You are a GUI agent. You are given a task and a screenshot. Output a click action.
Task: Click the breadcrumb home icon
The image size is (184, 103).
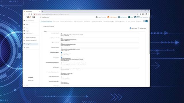click(40, 17)
